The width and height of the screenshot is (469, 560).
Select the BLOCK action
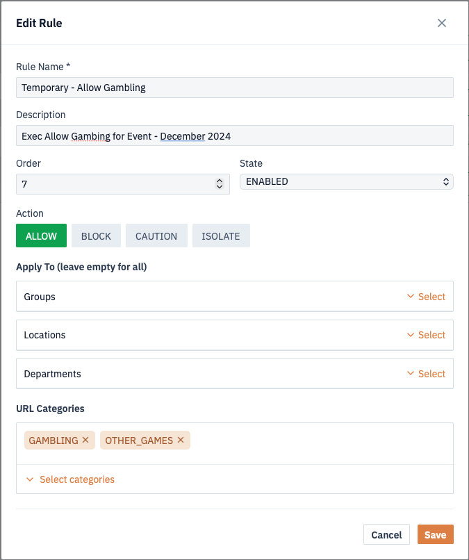click(96, 236)
